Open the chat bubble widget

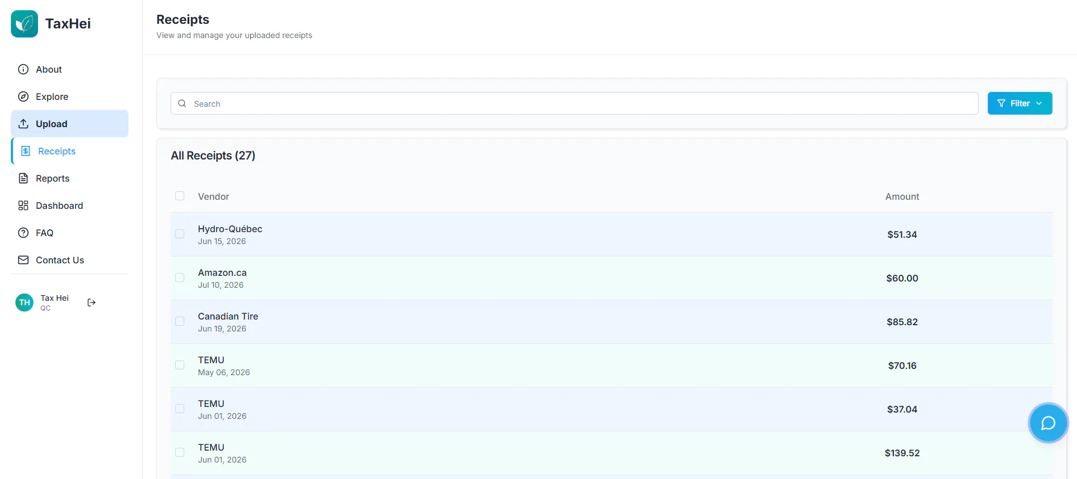point(1048,423)
